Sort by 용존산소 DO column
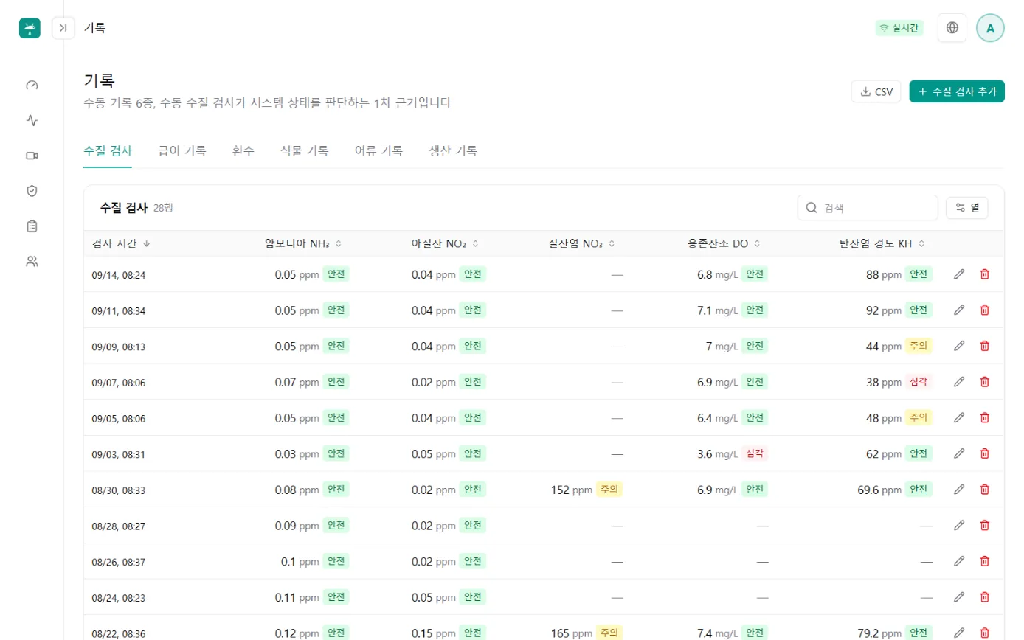The height and width of the screenshot is (640, 1024). tap(724, 243)
